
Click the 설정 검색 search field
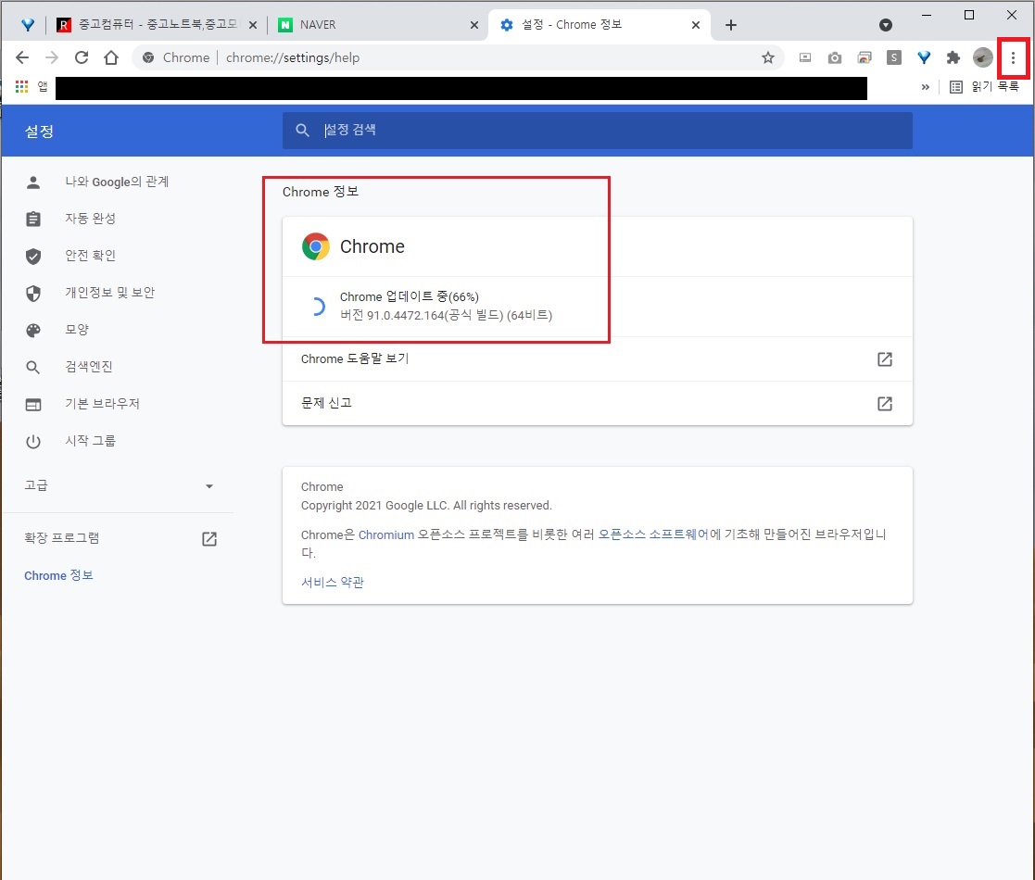tap(598, 130)
